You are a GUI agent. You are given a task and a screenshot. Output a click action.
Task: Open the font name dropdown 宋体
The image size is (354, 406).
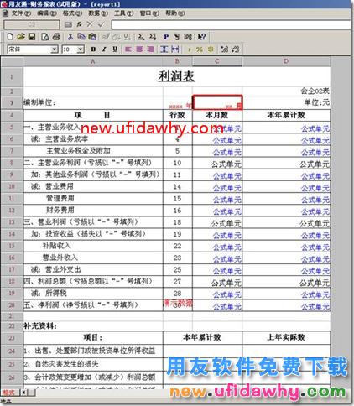[55, 49]
